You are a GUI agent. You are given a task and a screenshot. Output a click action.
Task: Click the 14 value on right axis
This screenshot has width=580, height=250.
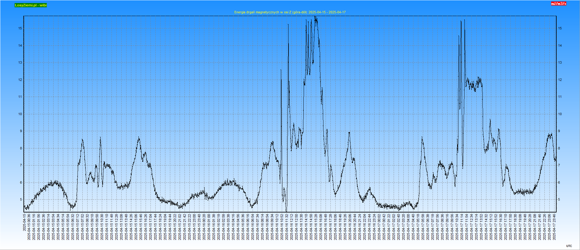(x=560, y=46)
